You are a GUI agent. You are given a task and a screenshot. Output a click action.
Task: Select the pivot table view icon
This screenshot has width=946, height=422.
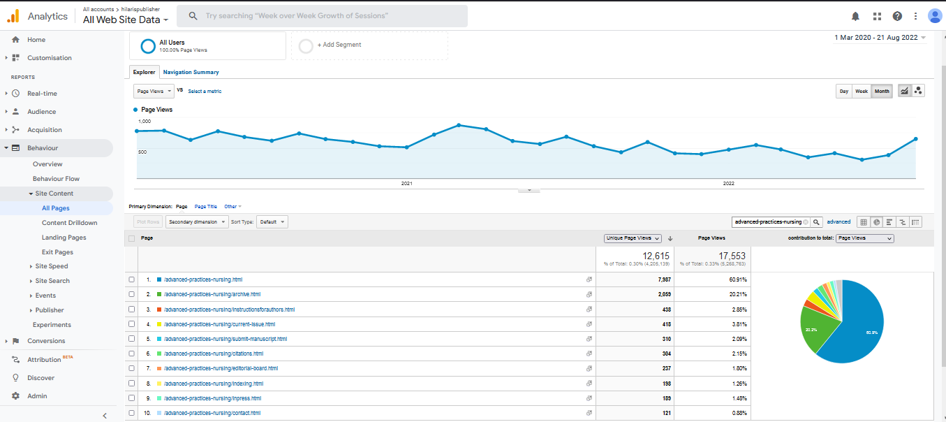915,221
